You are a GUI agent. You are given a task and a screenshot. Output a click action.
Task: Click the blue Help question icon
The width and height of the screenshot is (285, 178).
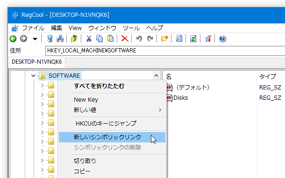click(222, 38)
